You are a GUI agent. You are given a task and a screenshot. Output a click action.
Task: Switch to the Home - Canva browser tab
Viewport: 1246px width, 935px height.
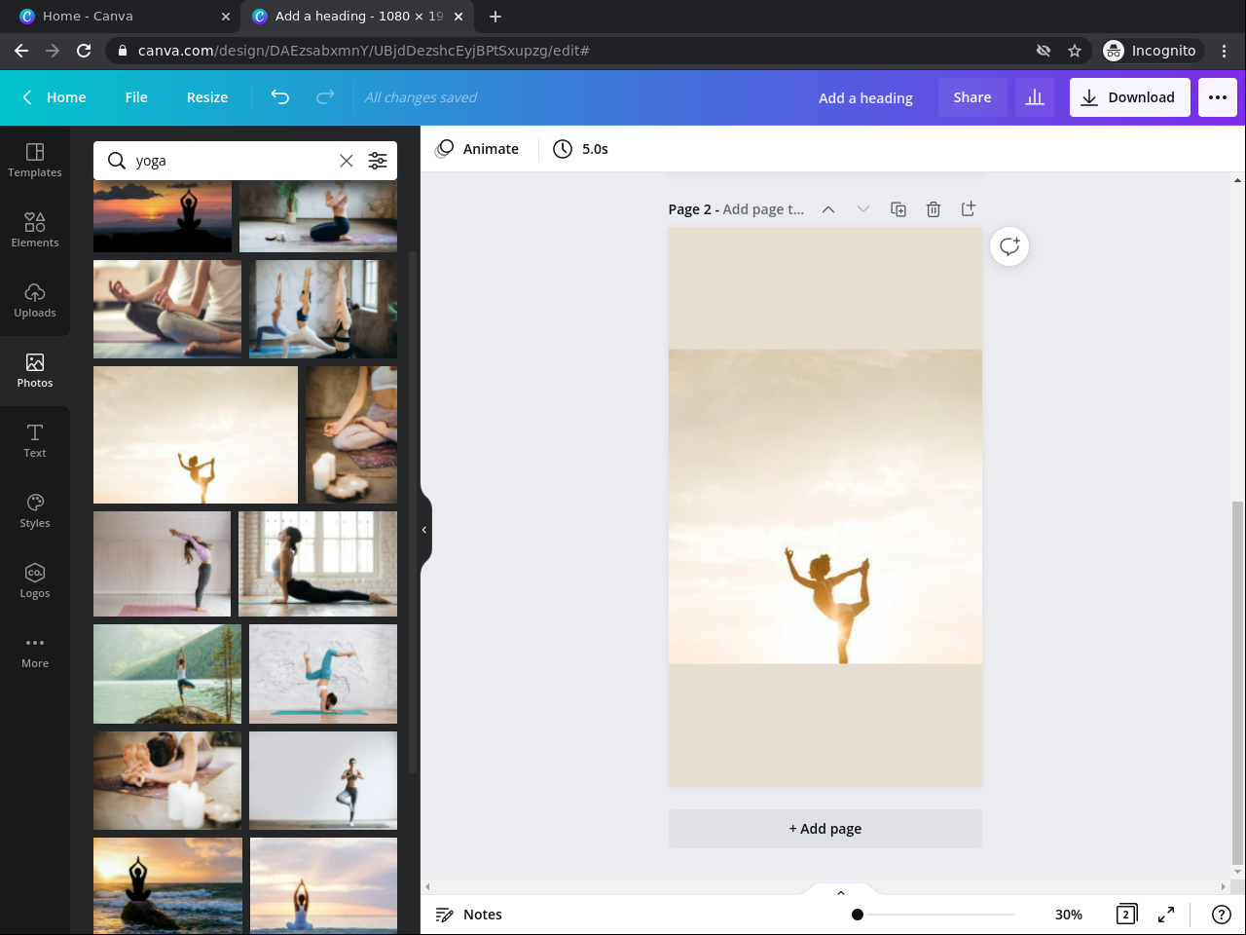click(x=122, y=17)
